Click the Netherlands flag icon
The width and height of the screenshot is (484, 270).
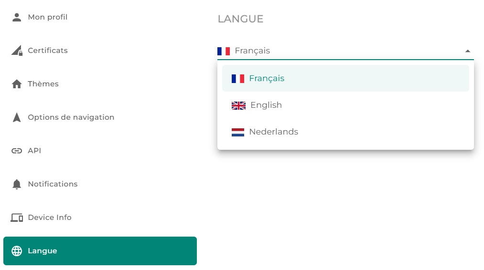click(238, 132)
